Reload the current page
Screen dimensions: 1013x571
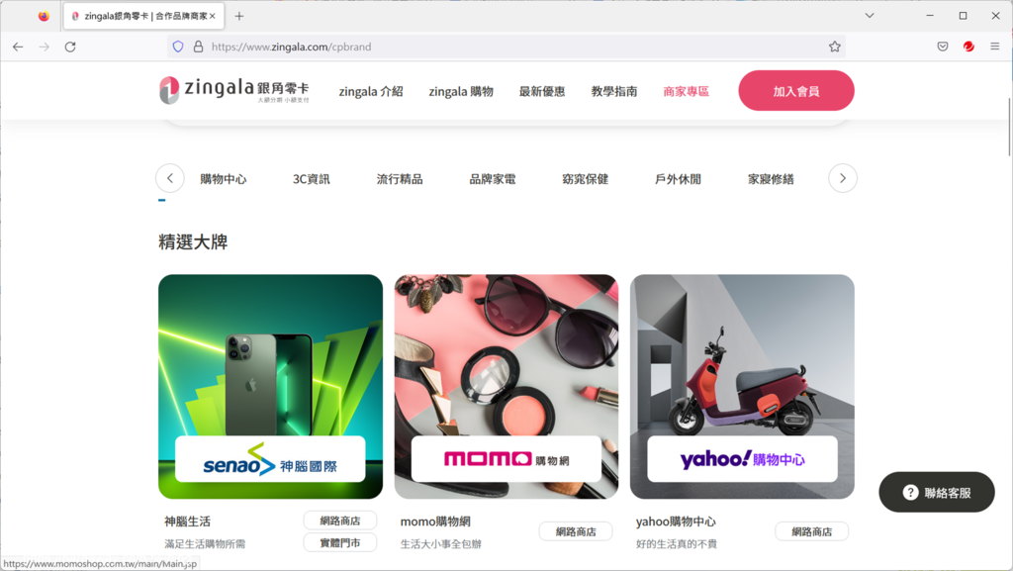click(70, 47)
